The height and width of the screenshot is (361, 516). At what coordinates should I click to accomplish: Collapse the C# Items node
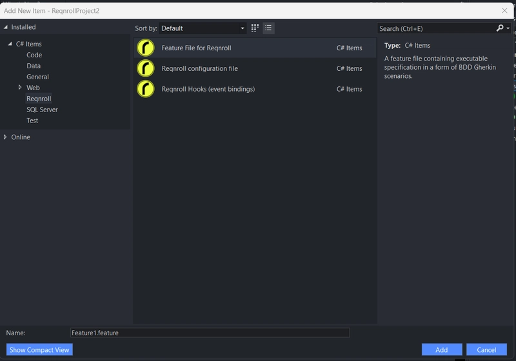(10, 44)
